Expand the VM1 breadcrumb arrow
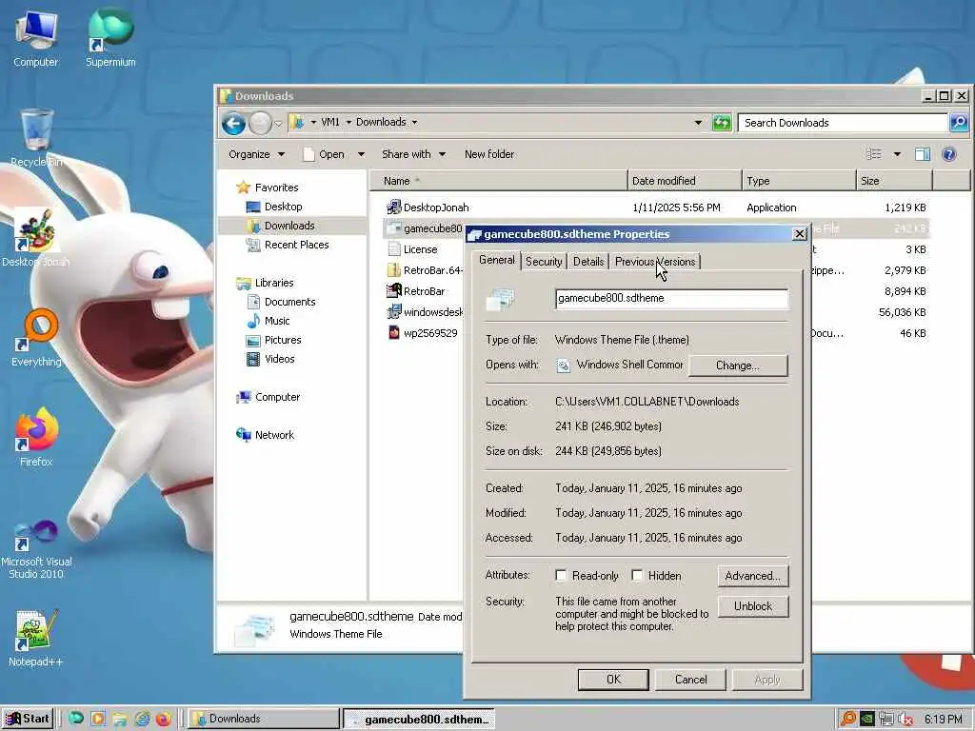Image resolution: width=975 pixels, height=731 pixels. (348, 122)
